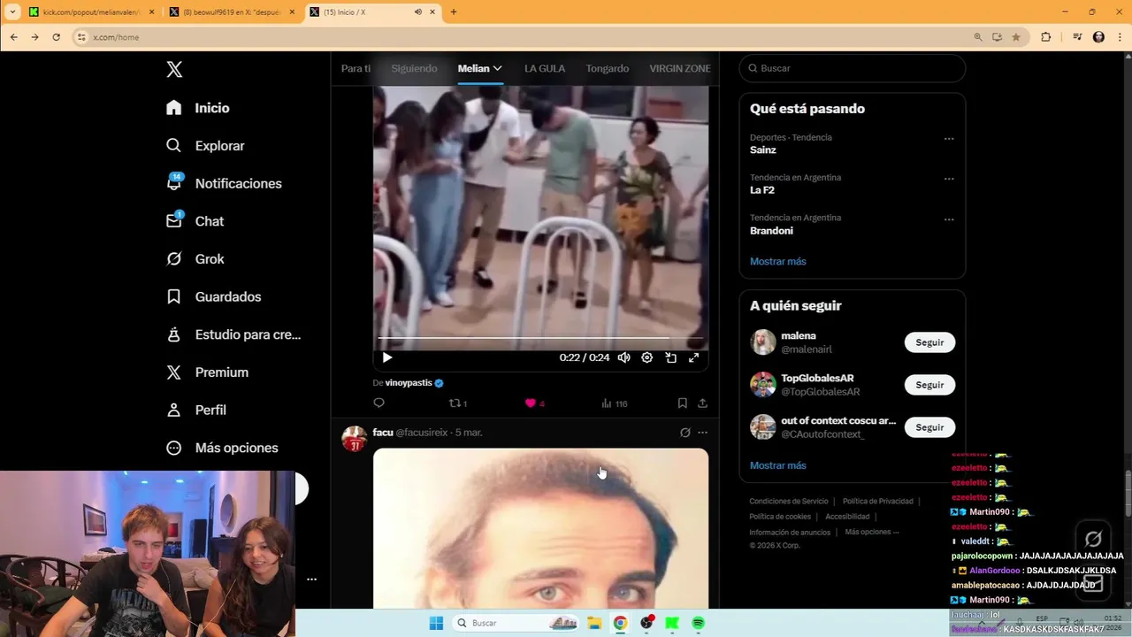The width and height of the screenshot is (1132, 637).
Task: Click the X logo in sidebar
Action: (174, 70)
